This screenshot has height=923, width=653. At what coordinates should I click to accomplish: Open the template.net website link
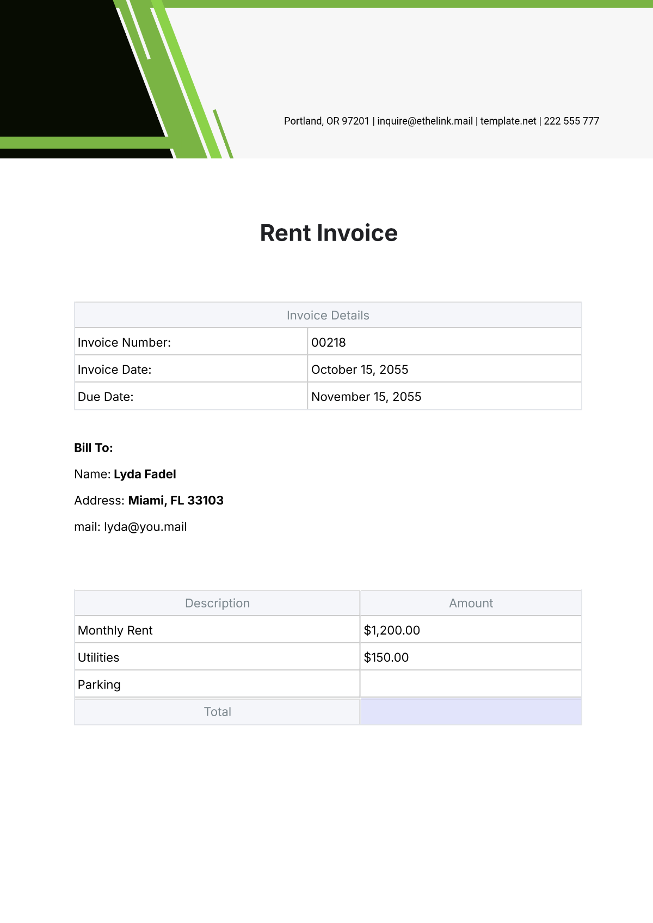pos(508,121)
